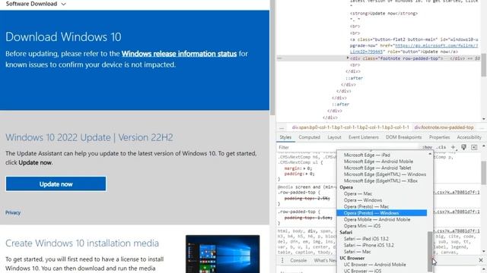The height and width of the screenshot is (273, 487).
Task: Click the row actions ellipsis beside selected node
Action: click(279, 58)
